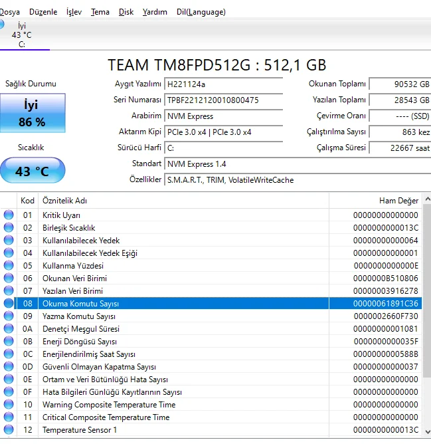Click the status orb for Kullanma Yüzdesi
431x444 pixels.
(x=9, y=265)
